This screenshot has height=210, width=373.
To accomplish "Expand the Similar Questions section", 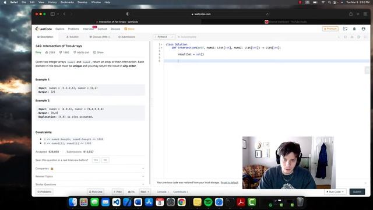I will click(90, 184).
